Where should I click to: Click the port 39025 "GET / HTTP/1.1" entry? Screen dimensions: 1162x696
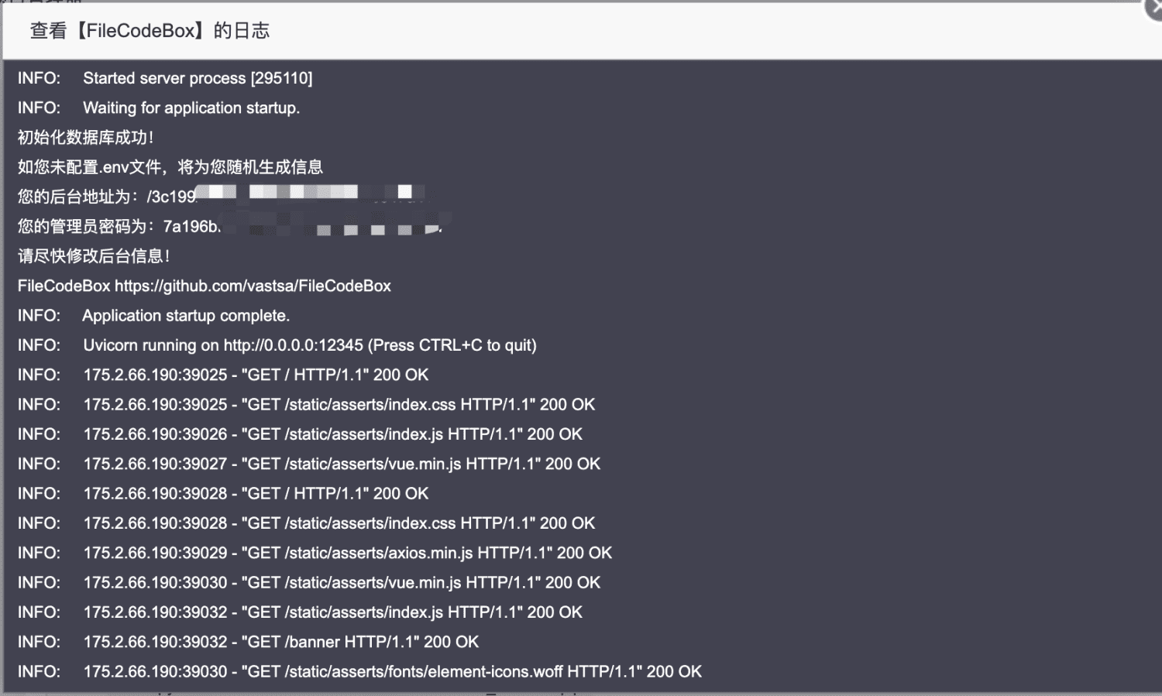pyautogui.click(x=256, y=375)
